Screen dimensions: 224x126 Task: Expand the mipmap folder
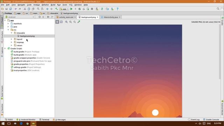(x=12, y=42)
